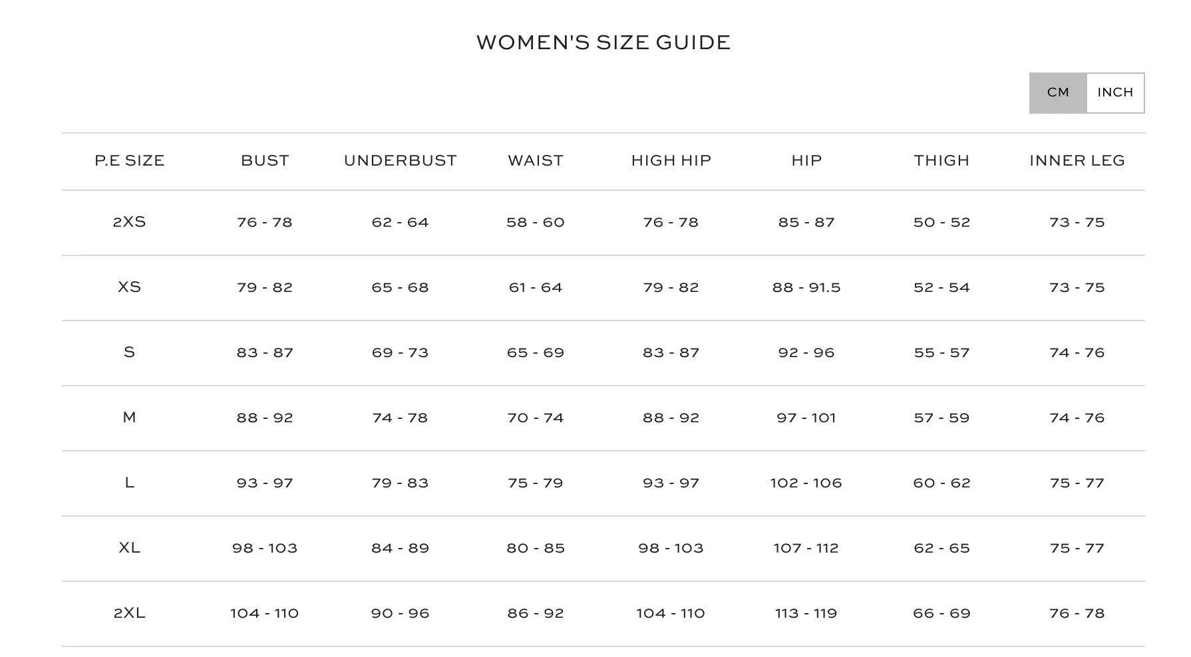Select the 2XS size row label
This screenshot has height=657, width=1191.
(x=130, y=222)
